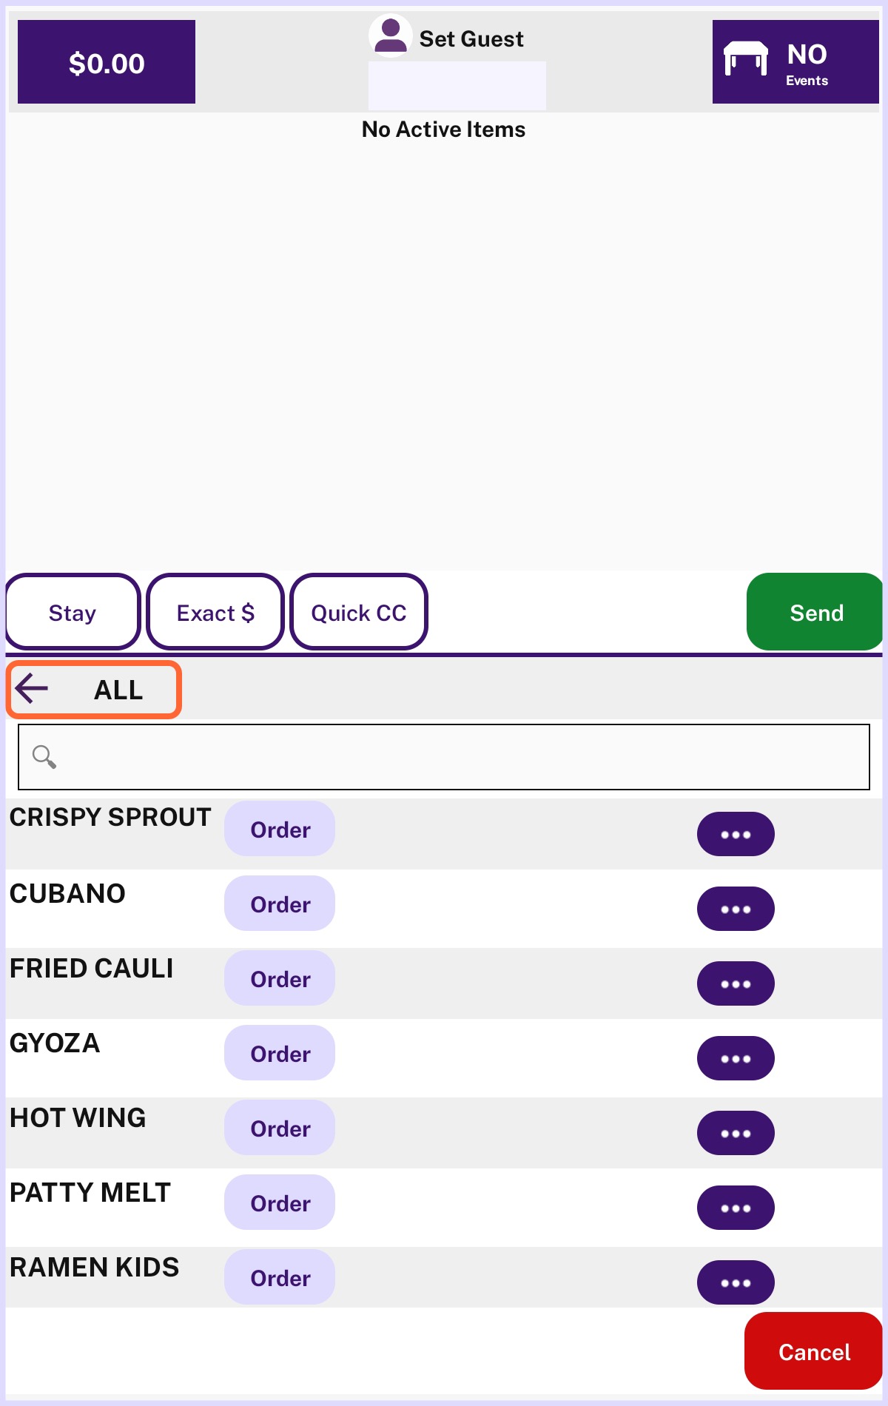This screenshot has width=888, height=1406.
Task: Cancel the current order
Action: click(813, 1351)
